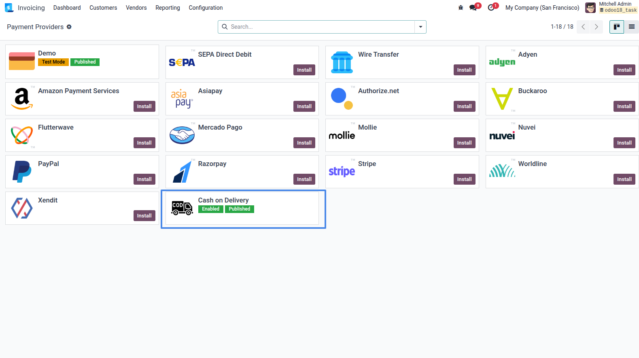The height and width of the screenshot is (358, 639).
Task: Click the PayPal logo
Action: [x=22, y=172]
